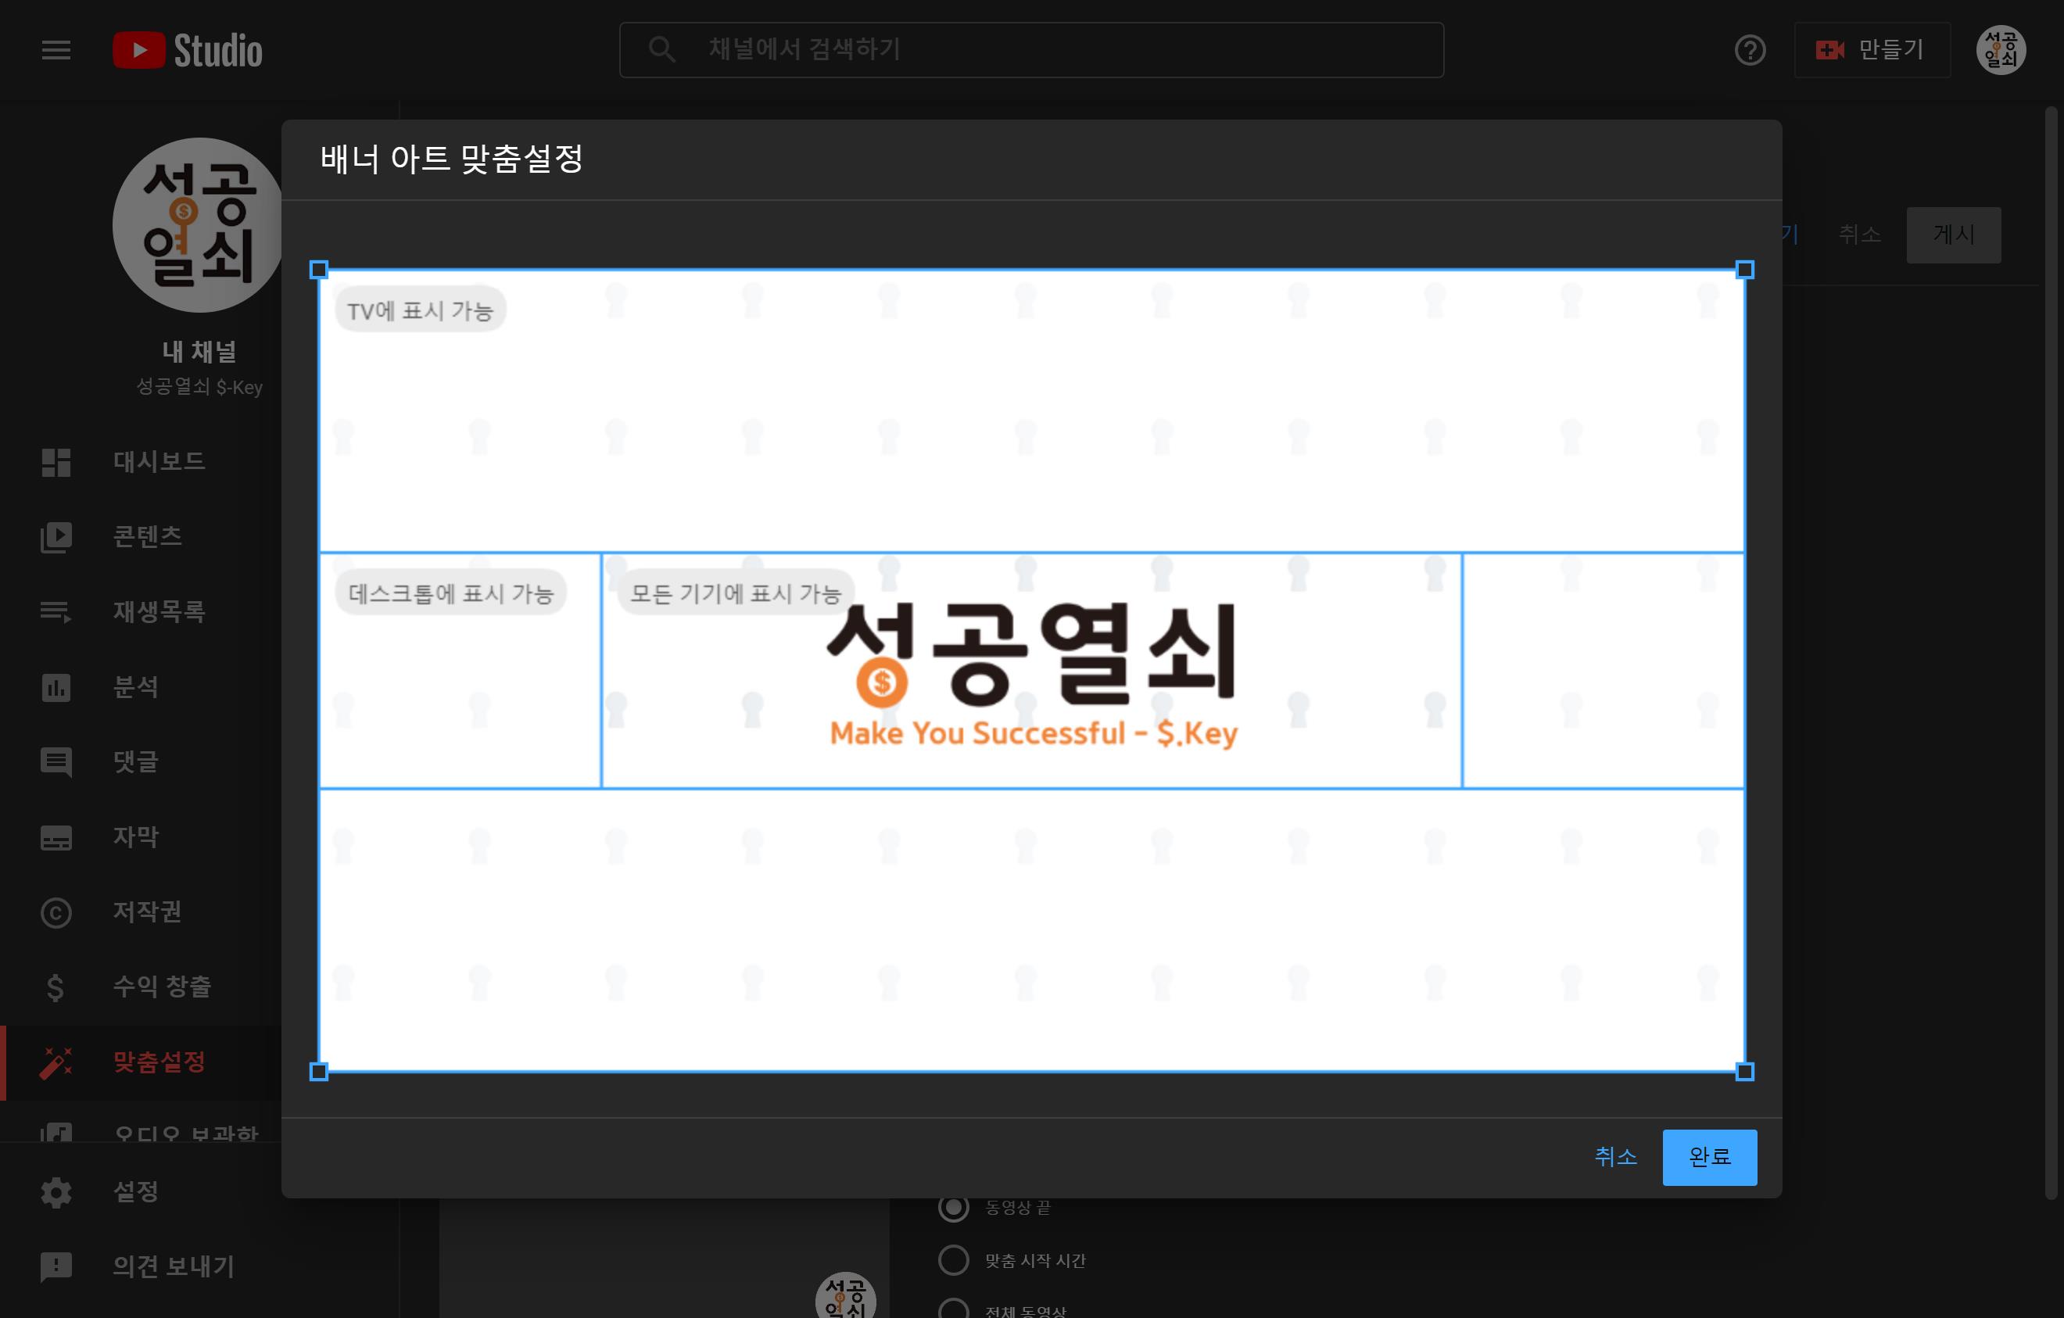2064x1318 pixels.
Task: Click the top-left crop handle
Action: [319, 270]
